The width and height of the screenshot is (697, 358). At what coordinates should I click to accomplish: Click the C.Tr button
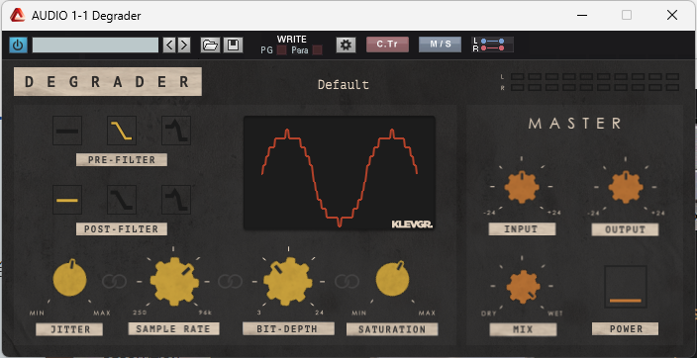click(x=387, y=45)
